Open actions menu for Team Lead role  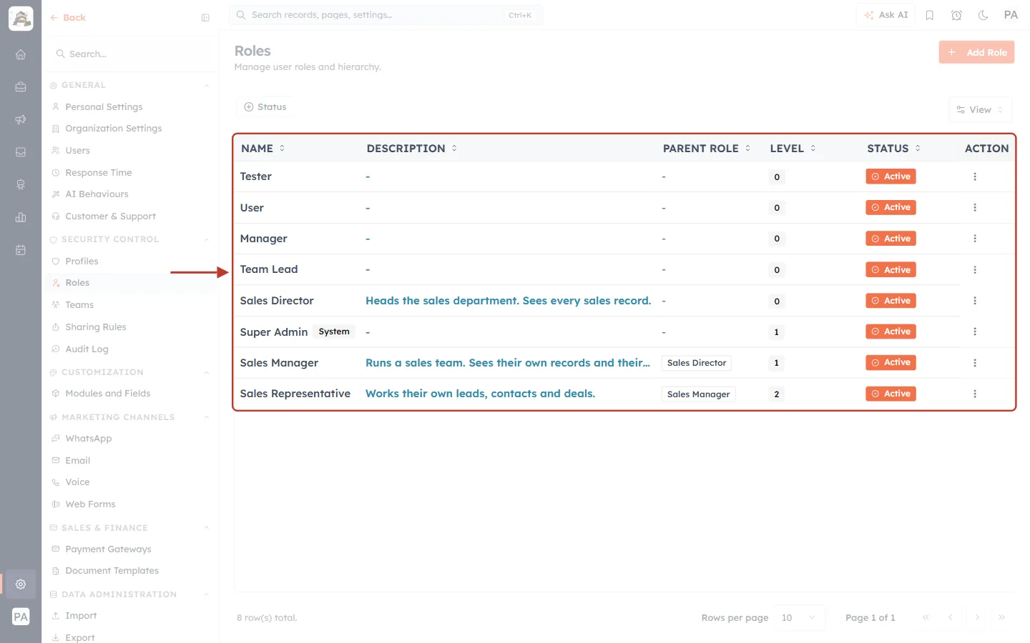(x=975, y=270)
